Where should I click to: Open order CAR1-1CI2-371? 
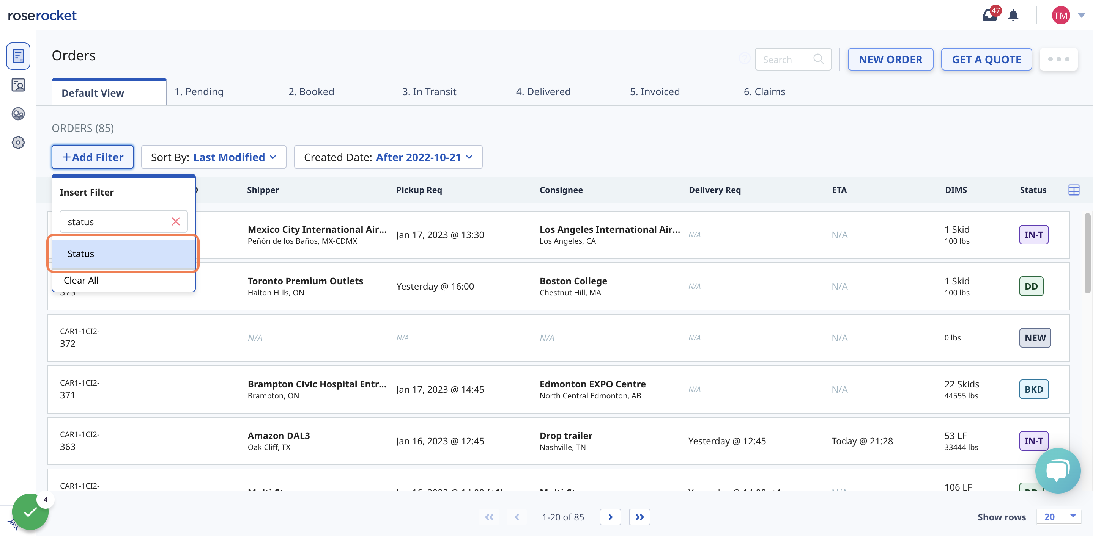pos(80,389)
